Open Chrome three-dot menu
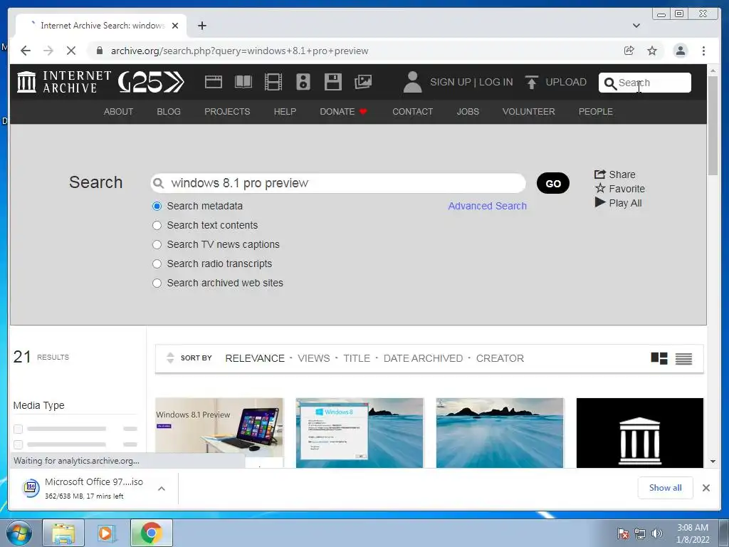Image resolution: width=729 pixels, height=547 pixels. tap(703, 51)
